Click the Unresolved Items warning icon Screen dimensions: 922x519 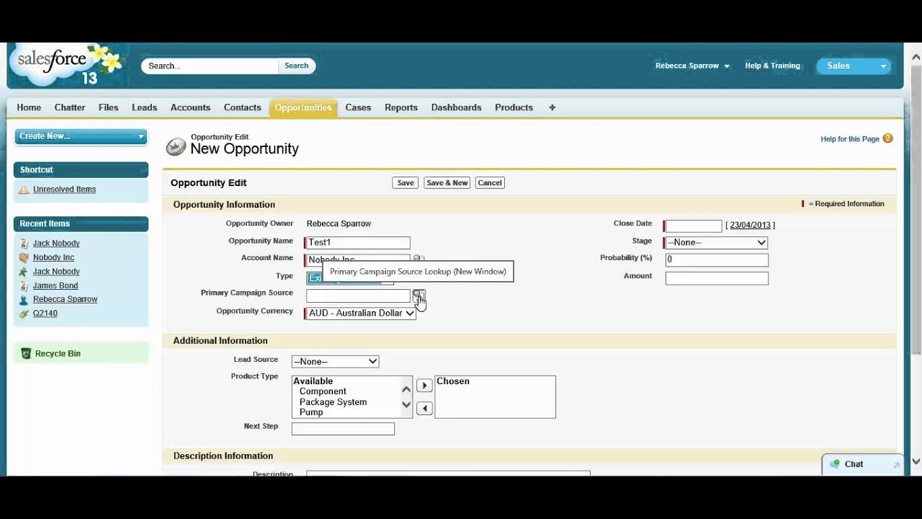click(24, 190)
